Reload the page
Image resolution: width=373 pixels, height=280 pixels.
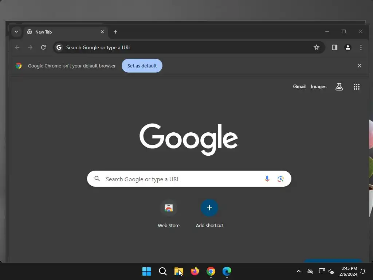coord(43,47)
